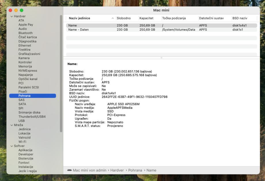Click the Mac mini icon in path bar
265x181 pixels.
coord(69,170)
